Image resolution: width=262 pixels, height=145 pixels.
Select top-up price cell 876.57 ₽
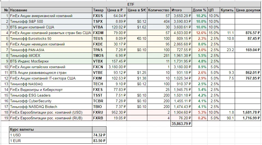[x=248, y=33]
